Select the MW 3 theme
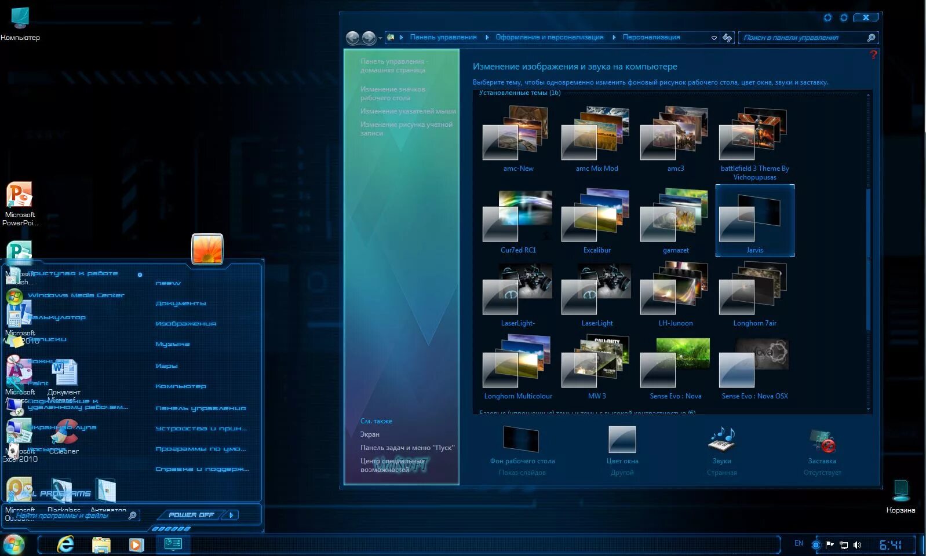The height and width of the screenshot is (556, 926). click(x=597, y=367)
